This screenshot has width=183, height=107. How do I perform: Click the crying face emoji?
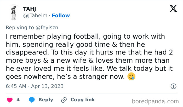click(x=132, y=77)
